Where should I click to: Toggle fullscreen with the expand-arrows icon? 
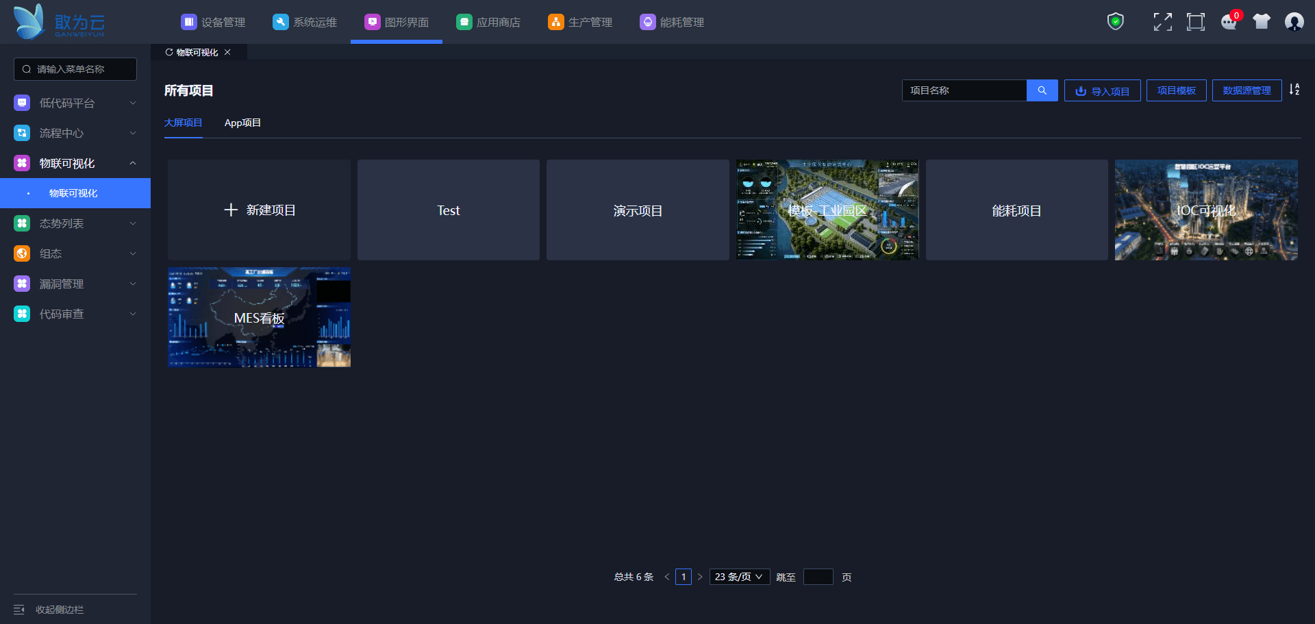(1162, 22)
